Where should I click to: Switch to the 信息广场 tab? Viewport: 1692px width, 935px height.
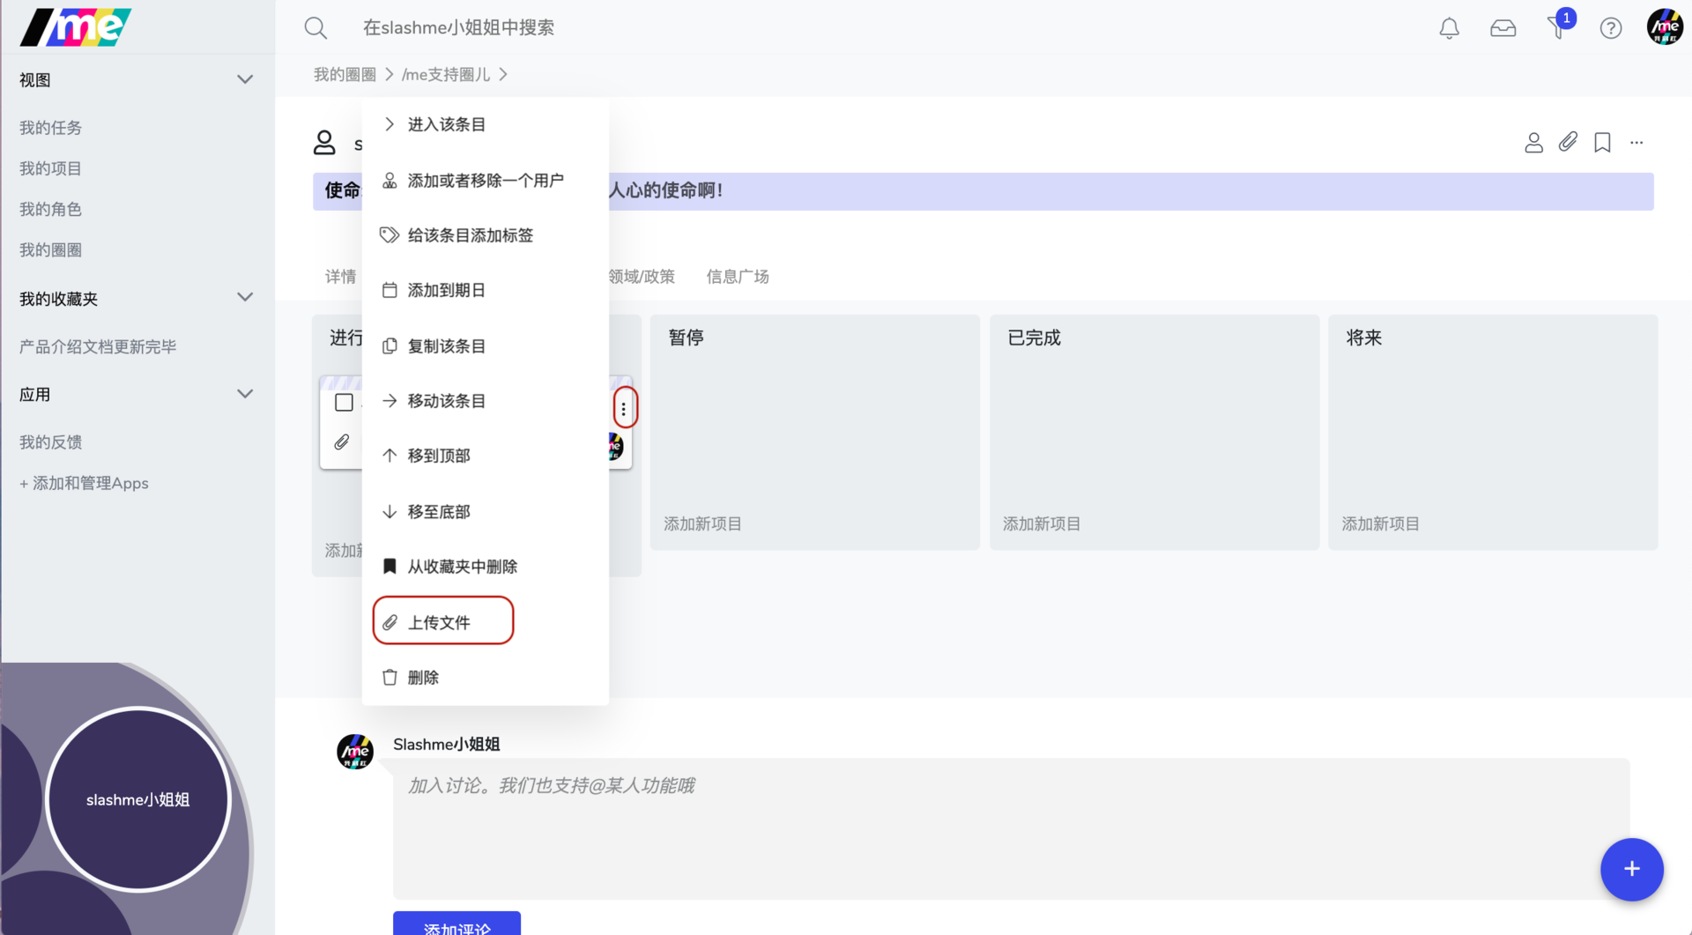pyautogui.click(x=738, y=277)
